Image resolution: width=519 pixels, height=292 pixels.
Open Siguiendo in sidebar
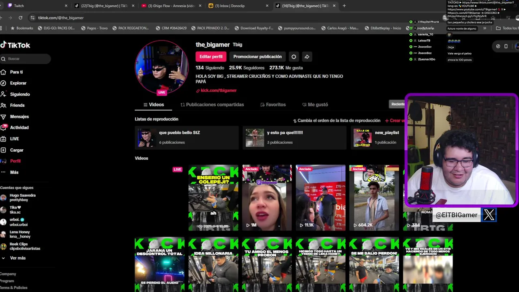pos(19,94)
